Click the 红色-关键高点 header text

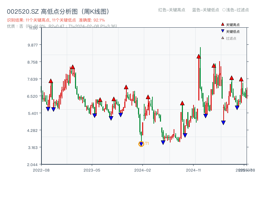[x=172, y=10]
